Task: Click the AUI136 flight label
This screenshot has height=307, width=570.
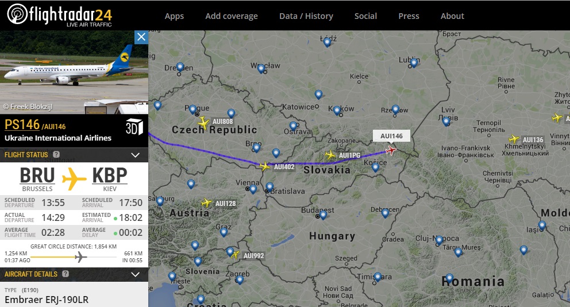Action: 533,139
